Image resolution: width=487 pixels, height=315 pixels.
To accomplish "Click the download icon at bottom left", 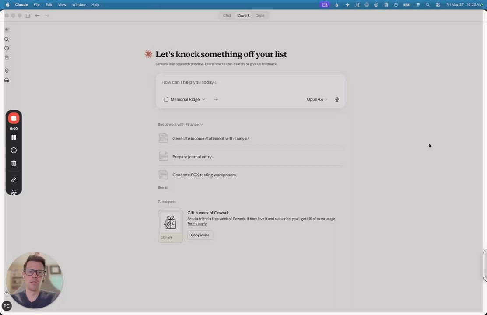I will pos(7,292).
